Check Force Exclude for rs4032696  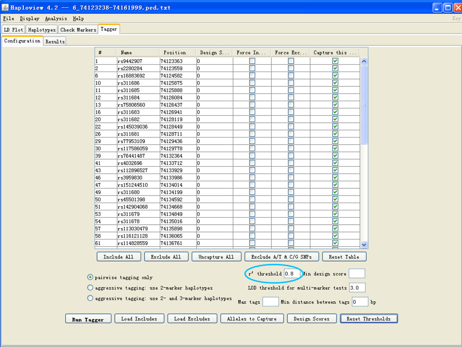coord(291,163)
